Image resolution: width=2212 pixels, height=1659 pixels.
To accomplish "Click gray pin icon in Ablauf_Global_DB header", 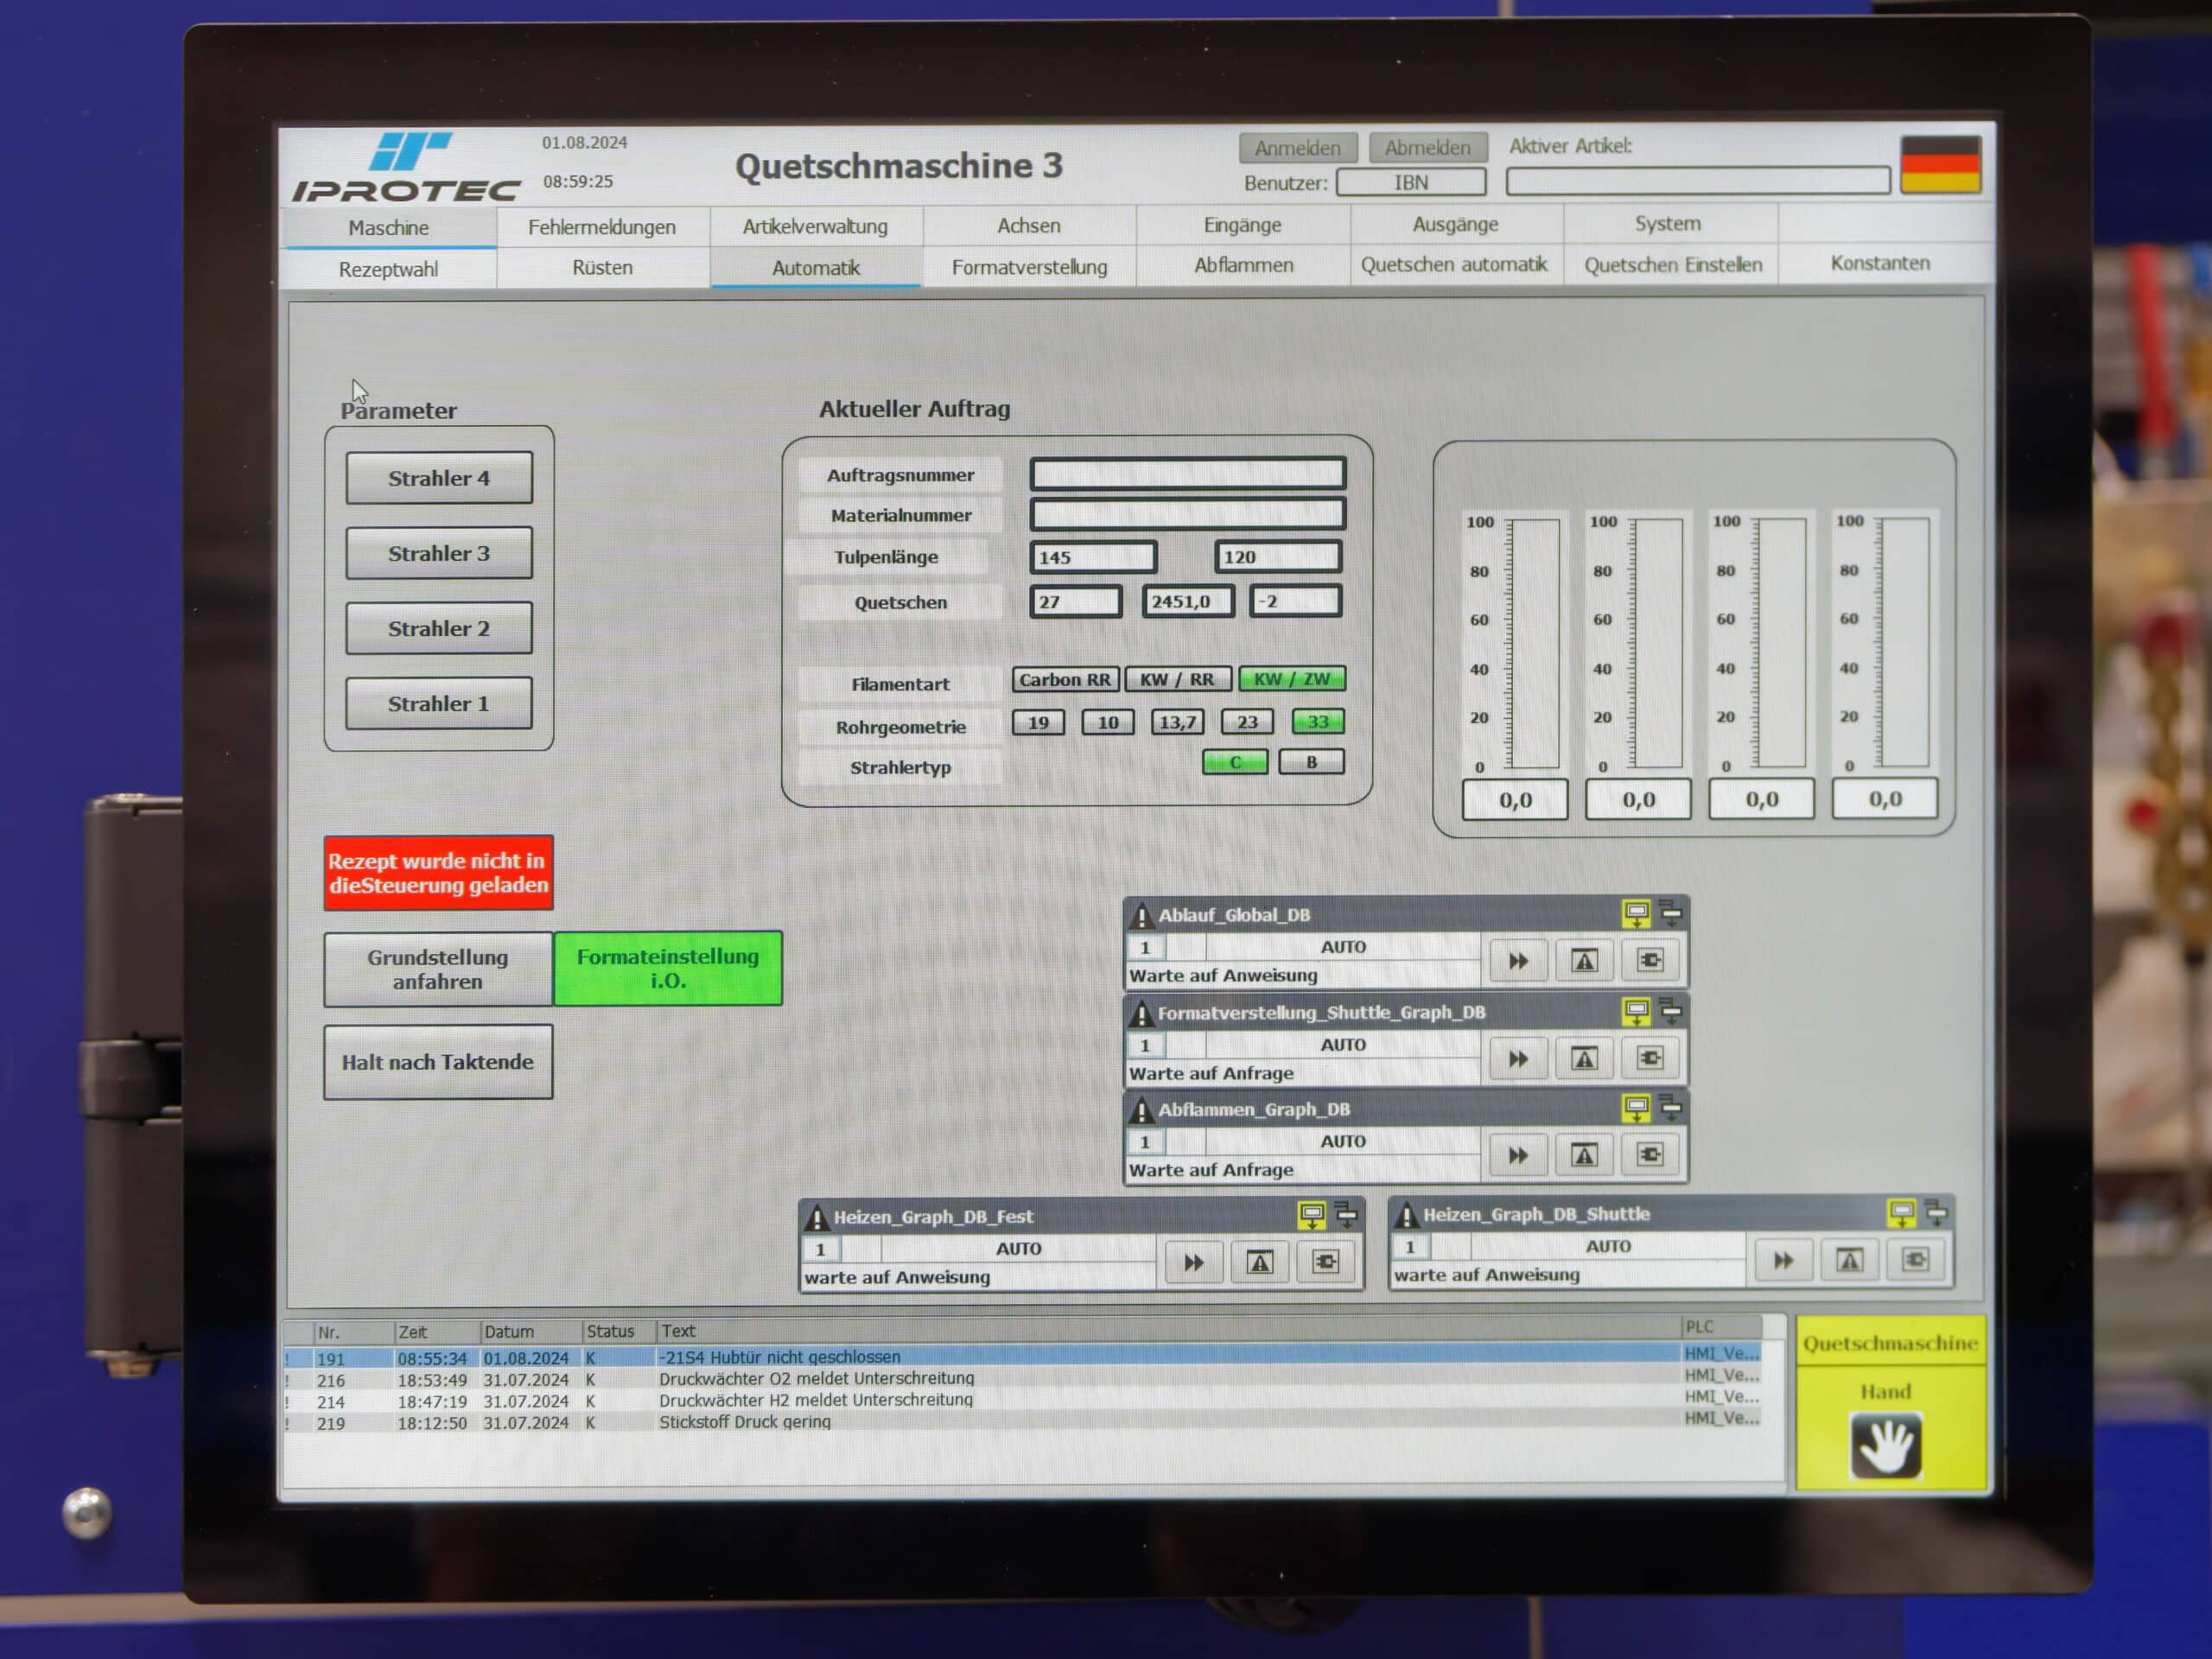I will pos(1671,913).
